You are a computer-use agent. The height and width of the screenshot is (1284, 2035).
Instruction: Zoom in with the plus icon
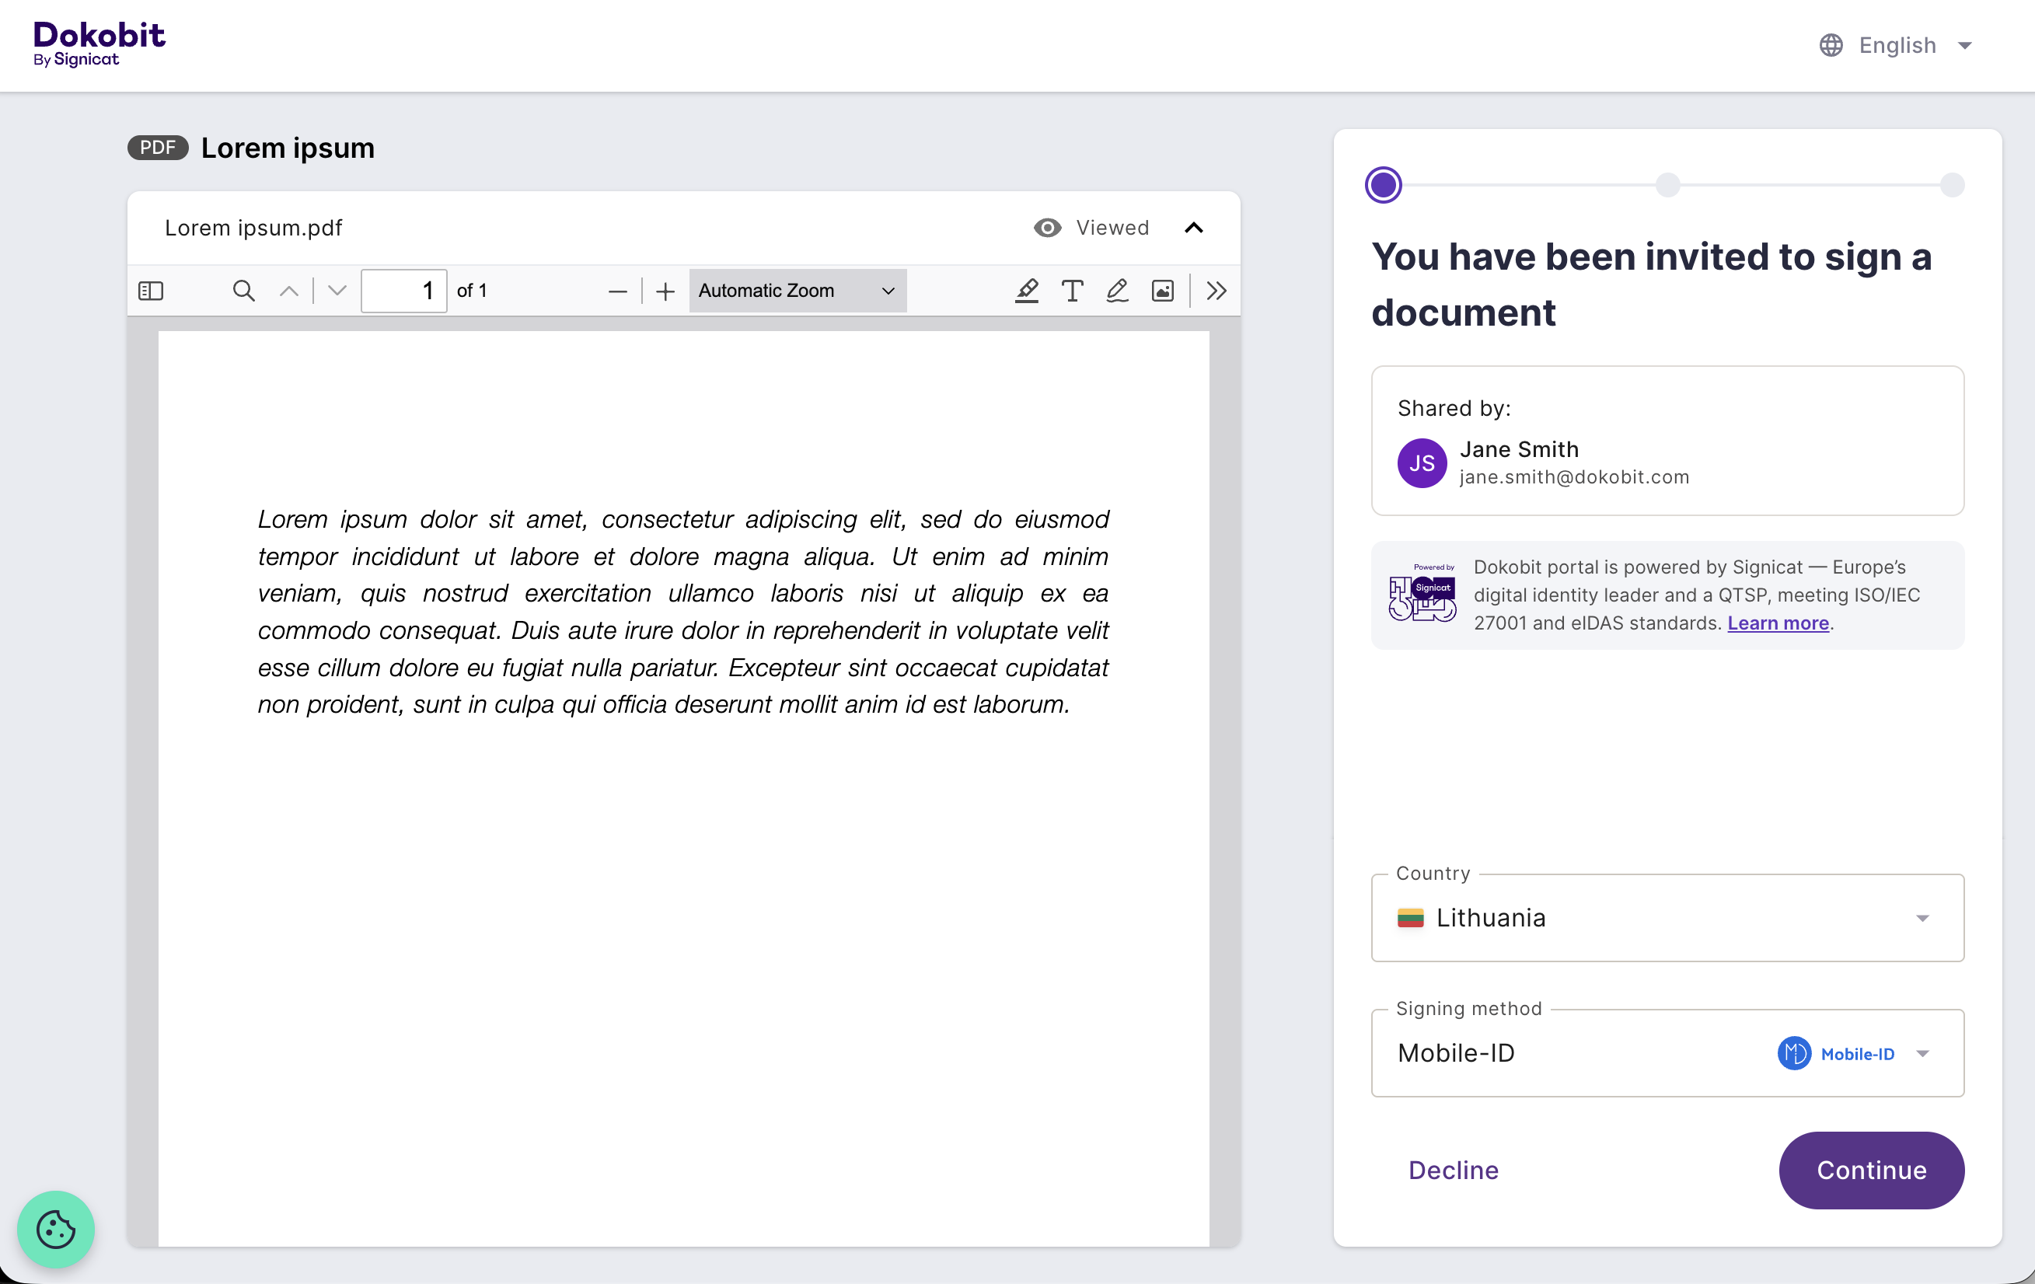(666, 291)
